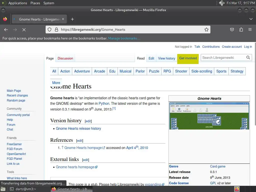Select Gnome Hearts window in taskbar
The width and height of the screenshot is (256, 192).
72,189
